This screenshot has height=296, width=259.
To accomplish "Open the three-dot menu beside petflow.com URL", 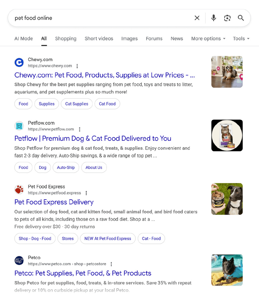I will [x=79, y=129].
